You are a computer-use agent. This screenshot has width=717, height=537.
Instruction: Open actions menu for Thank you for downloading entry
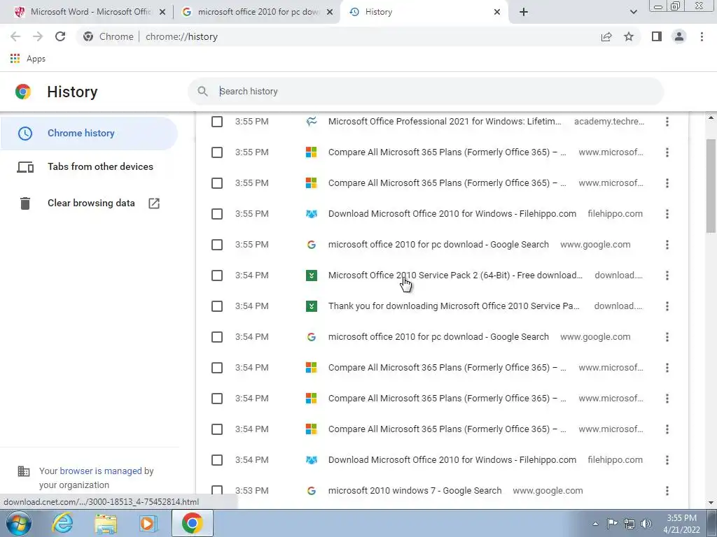click(x=667, y=306)
